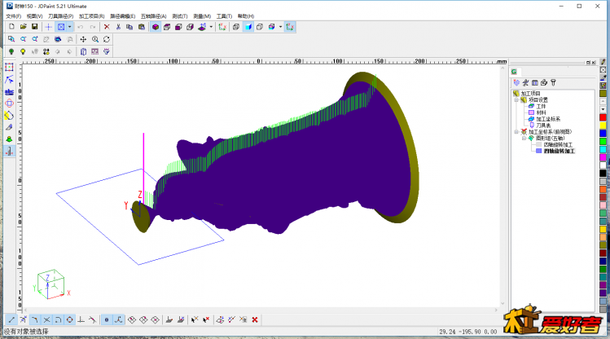Select the abc text tool in left sidebar

point(9,91)
